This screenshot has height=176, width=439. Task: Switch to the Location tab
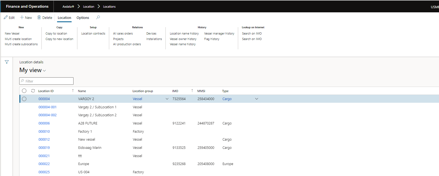tap(64, 18)
